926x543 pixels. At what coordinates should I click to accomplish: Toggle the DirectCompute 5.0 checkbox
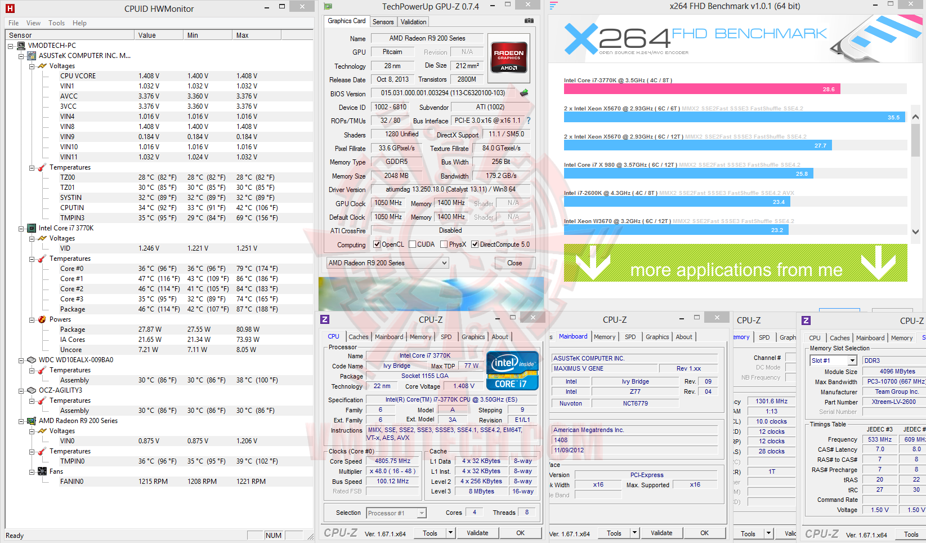point(475,244)
